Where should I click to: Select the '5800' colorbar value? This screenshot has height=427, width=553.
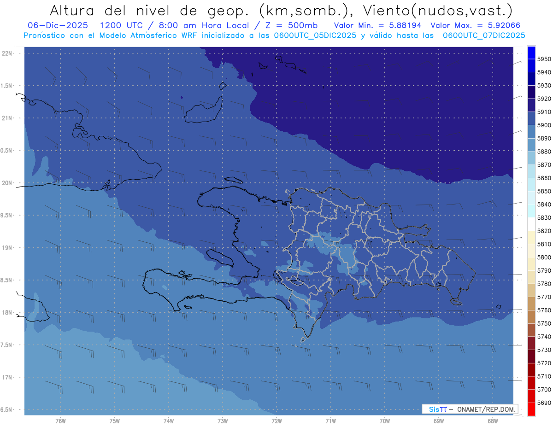coord(544,257)
